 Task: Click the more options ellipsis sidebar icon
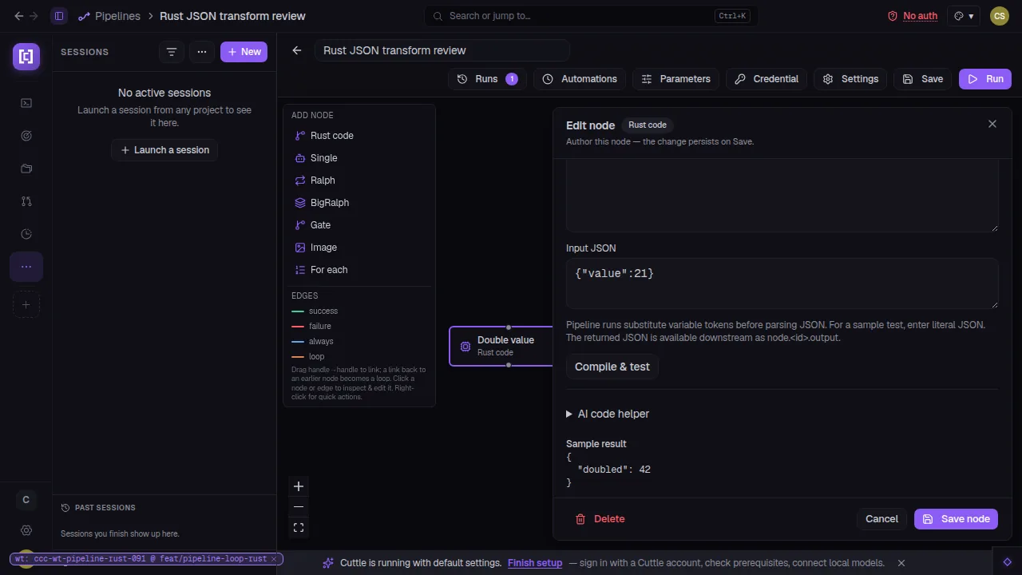pyautogui.click(x=26, y=267)
